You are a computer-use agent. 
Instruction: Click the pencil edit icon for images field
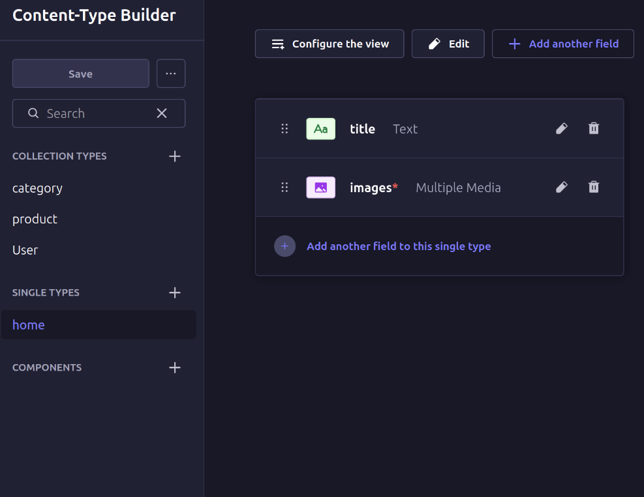point(561,188)
